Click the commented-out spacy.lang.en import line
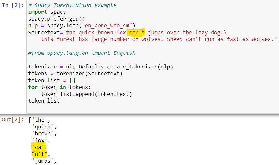Screen dimensions: 279x165 pos(82,53)
